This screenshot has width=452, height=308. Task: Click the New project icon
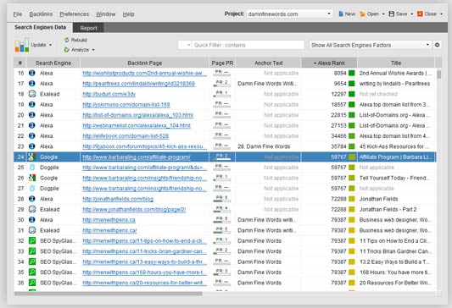pyautogui.click(x=341, y=14)
